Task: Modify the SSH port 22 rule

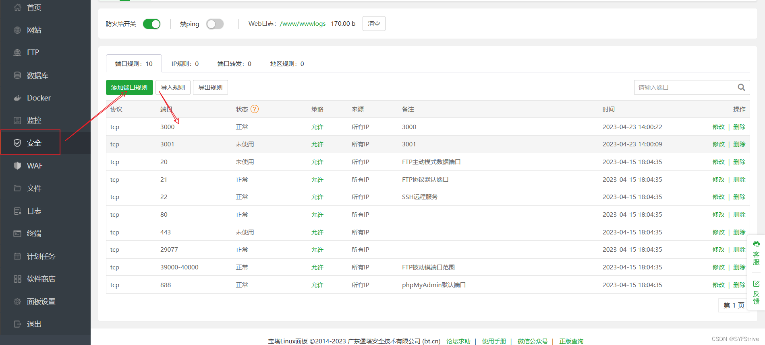Action: click(718, 197)
